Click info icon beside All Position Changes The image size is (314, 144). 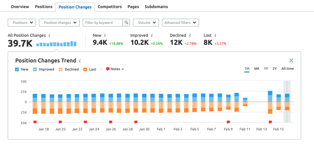(49, 36)
